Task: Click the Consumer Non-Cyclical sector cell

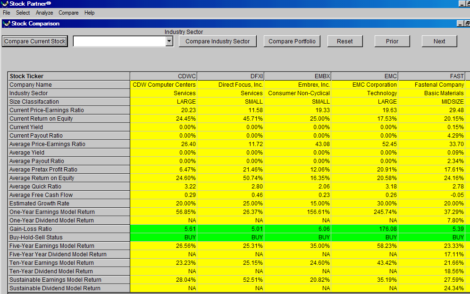Action: (298, 93)
